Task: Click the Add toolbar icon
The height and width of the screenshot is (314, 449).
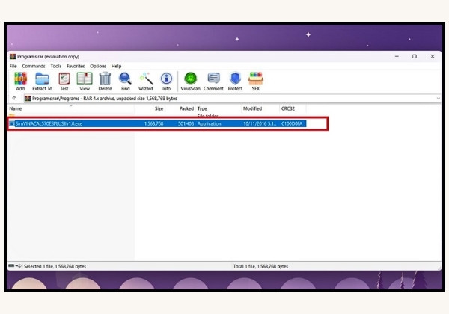Action: click(20, 81)
